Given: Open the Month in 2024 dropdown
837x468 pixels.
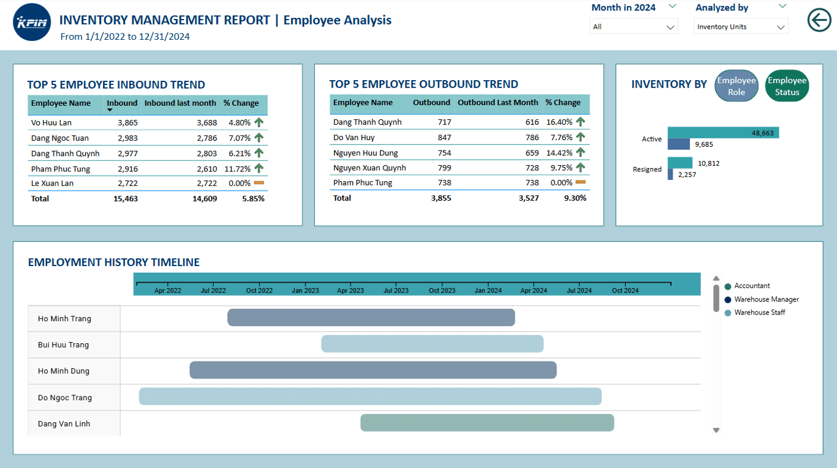Looking at the screenshot, I should 634,27.
